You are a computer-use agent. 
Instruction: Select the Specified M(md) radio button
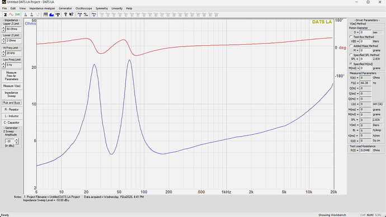coord(351,64)
